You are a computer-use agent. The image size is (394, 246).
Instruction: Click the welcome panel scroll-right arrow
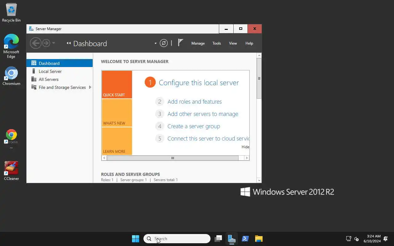(247, 158)
